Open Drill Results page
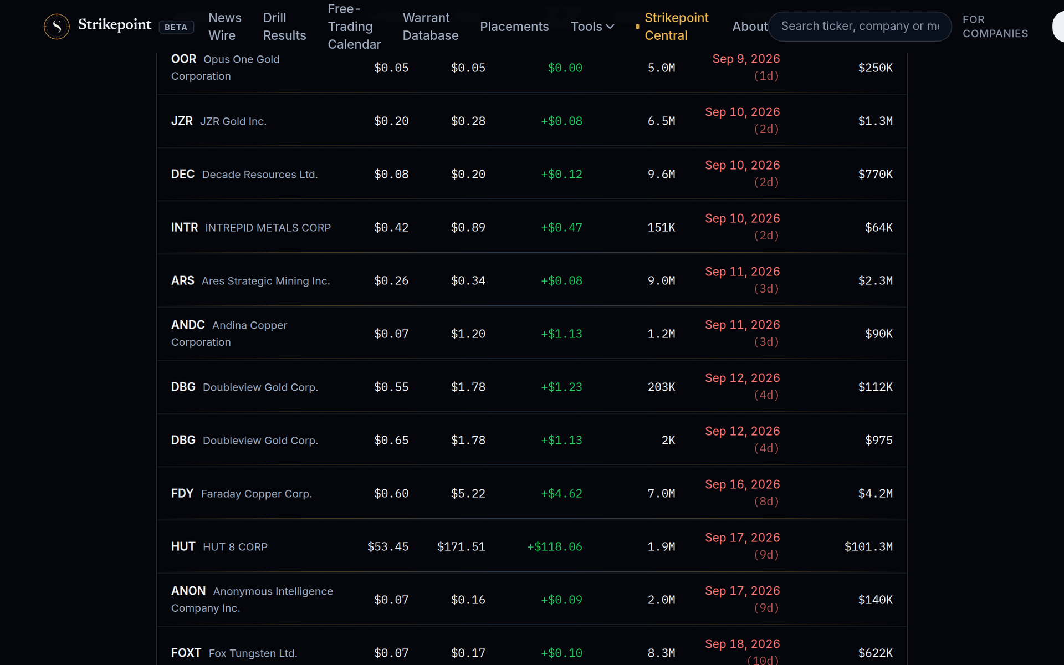Screen dimensions: 1064x665 coord(284,27)
